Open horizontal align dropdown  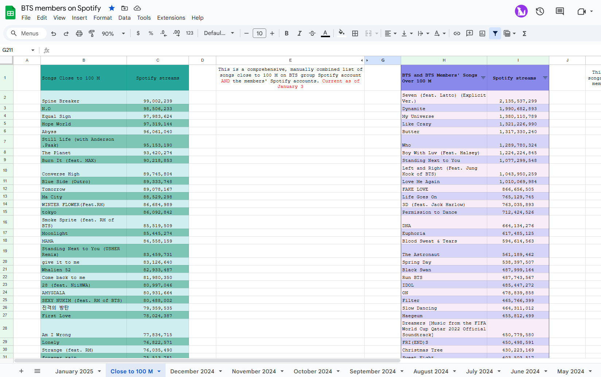[x=391, y=33]
